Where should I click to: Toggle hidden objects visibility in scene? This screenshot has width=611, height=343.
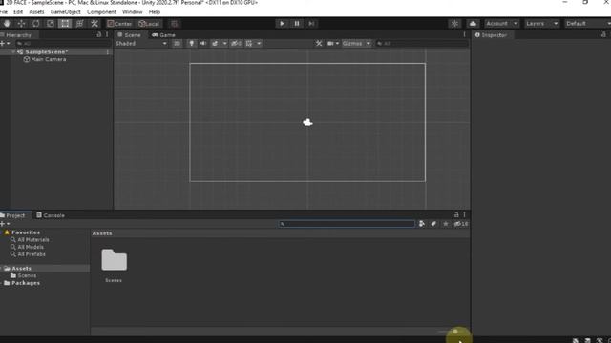click(236, 44)
